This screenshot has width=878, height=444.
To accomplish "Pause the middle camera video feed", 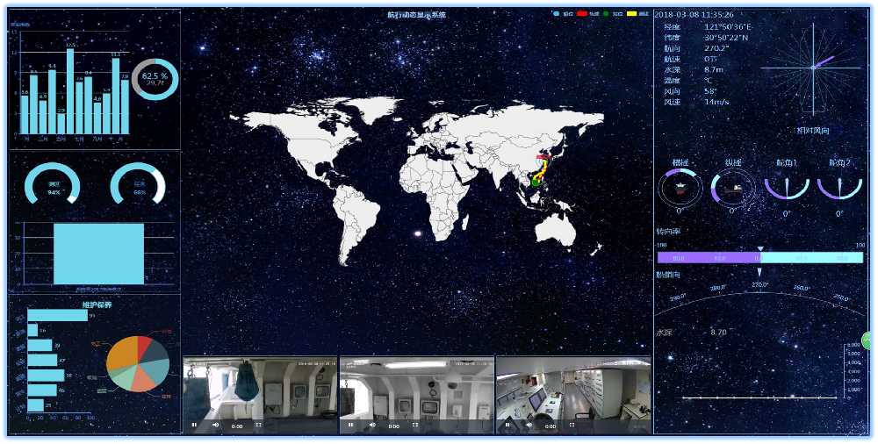I will coord(350,425).
